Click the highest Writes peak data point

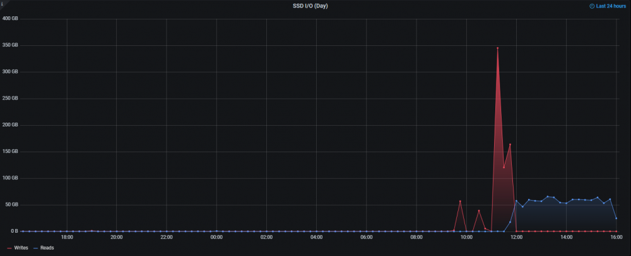pos(497,48)
